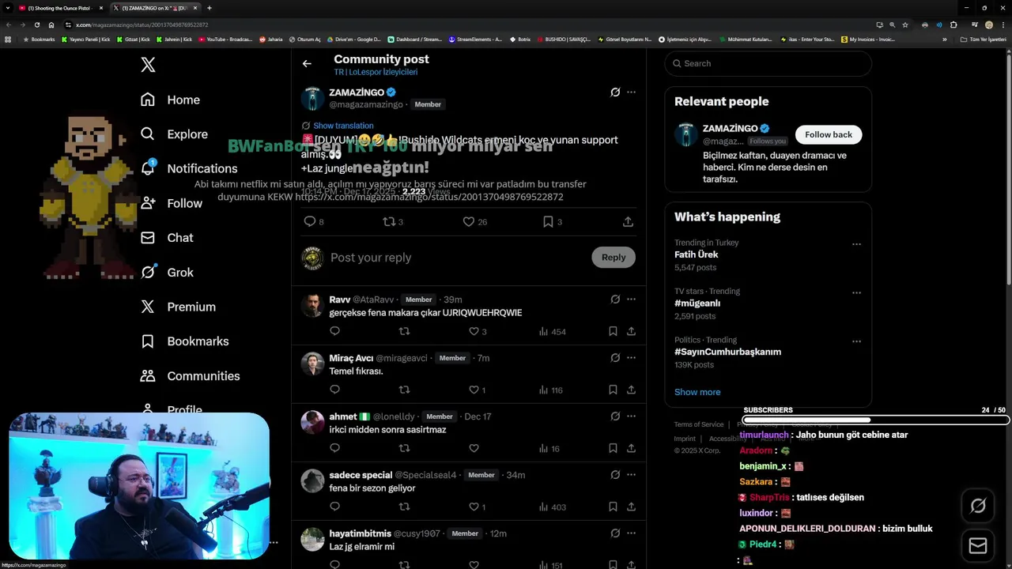Open Explore in the sidebar
The width and height of the screenshot is (1012, 569).
coord(174,134)
